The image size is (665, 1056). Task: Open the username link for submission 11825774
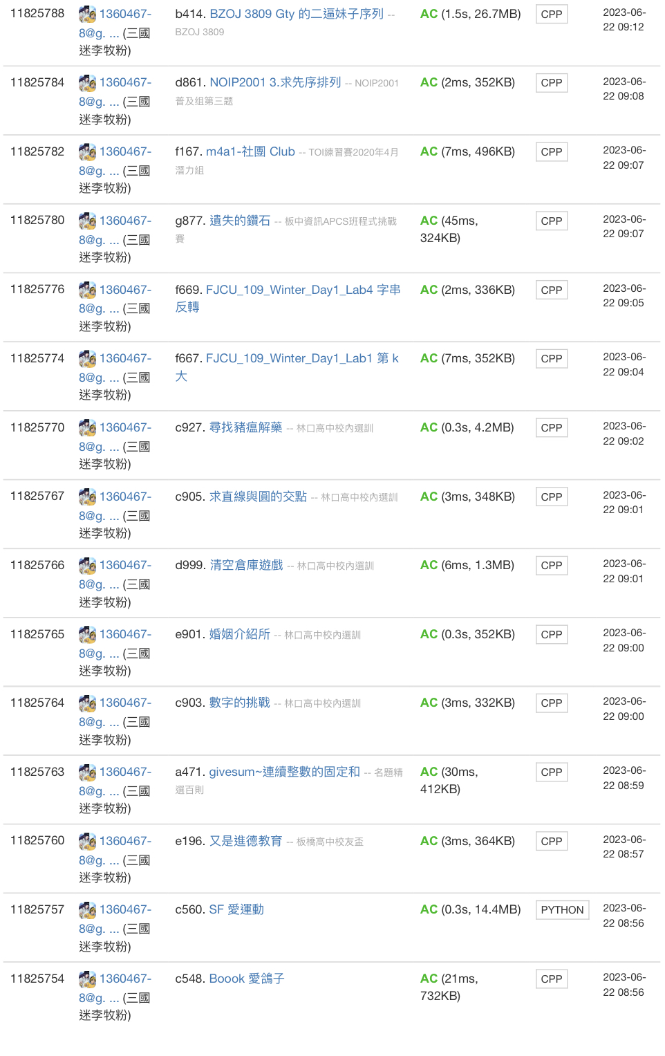tap(125, 358)
